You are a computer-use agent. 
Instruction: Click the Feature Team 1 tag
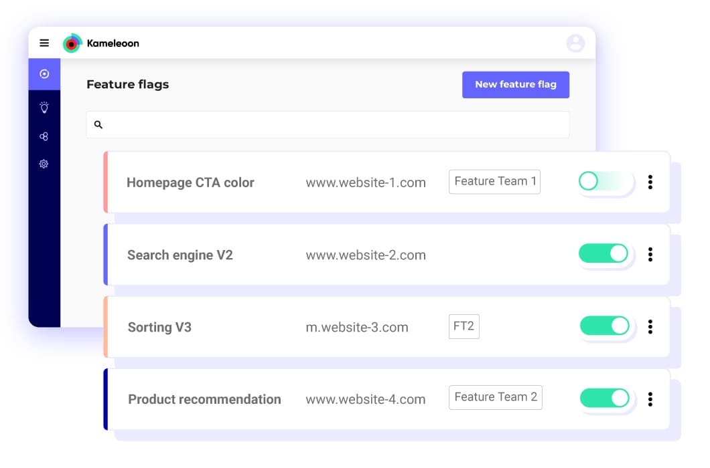494,182
